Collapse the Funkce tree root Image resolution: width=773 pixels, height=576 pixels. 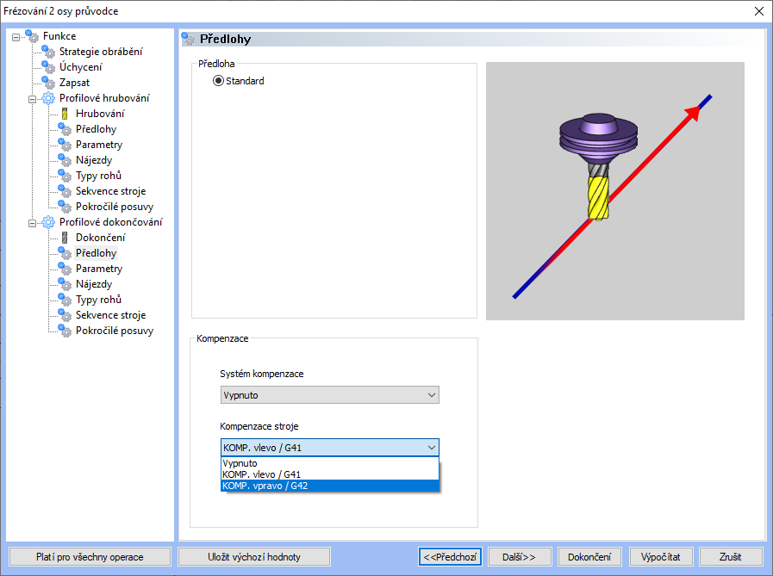tap(16, 37)
